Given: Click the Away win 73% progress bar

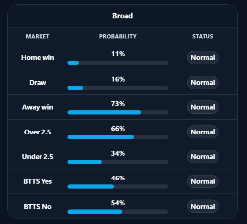Looking at the screenshot, I should (x=118, y=112).
